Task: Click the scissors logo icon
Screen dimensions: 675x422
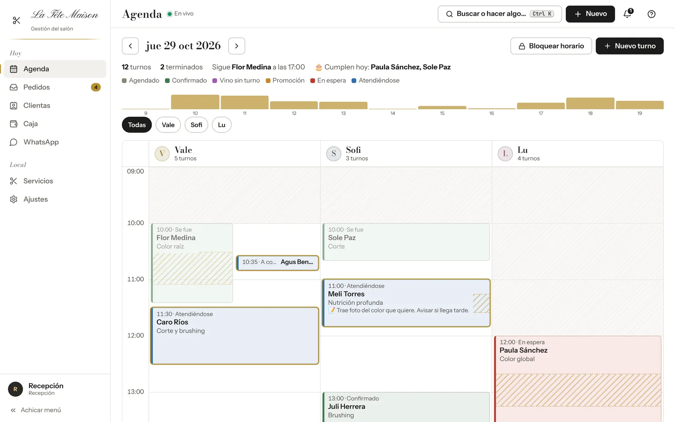Action: pos(16,20)
